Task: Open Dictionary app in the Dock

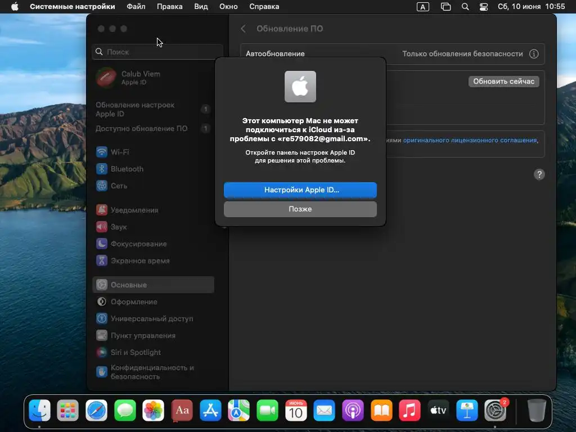Action: coord(182,410)
